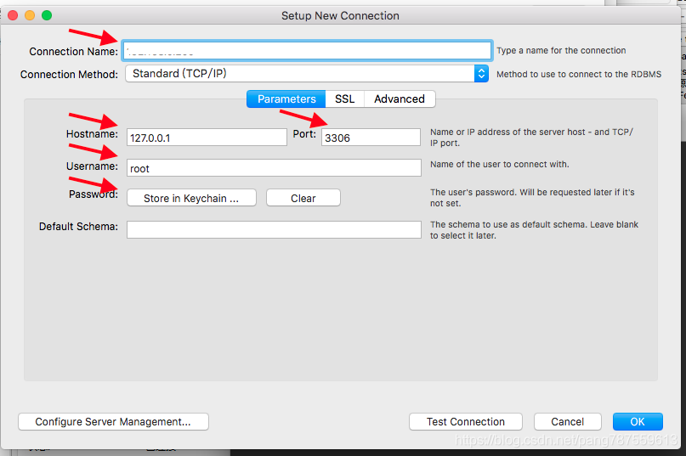Switch to the Parameters tab
Viewport: 686px width, 456px height.
pos(286,99)
